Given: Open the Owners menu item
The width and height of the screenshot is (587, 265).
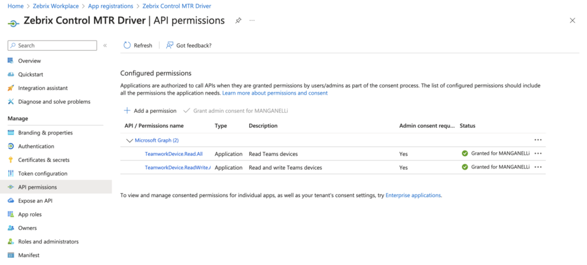Looking at the screenshot, I should pyautogui.click(x=27, y=228).
